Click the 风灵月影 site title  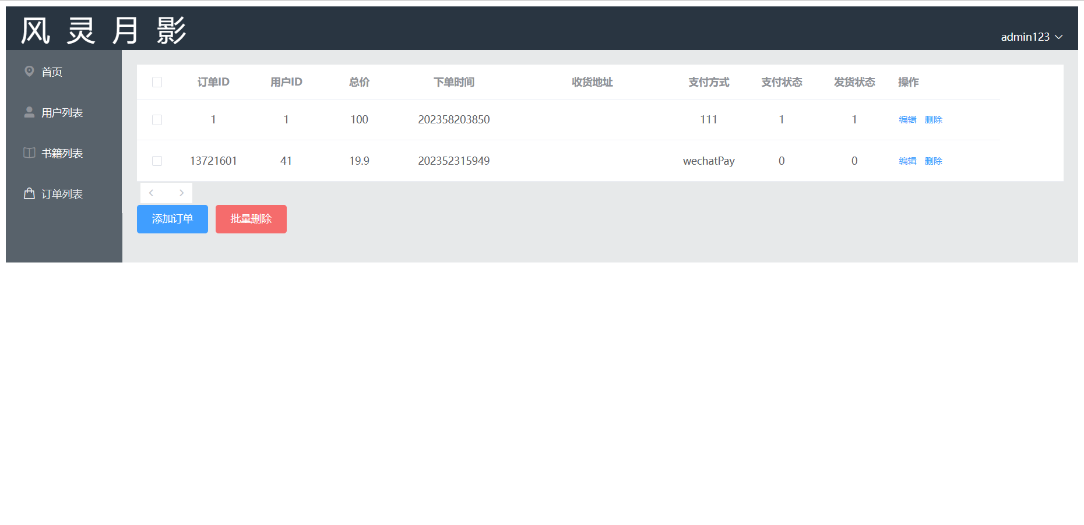(x=104, y=30)
